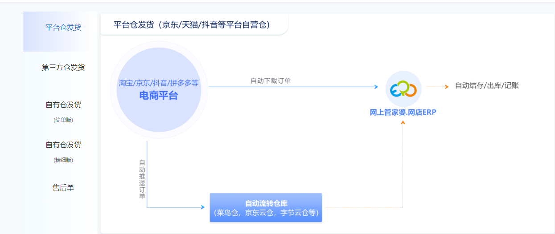Click the ERP cloud logo icon
Screen dimensions: 555x234
coord(403,89)
